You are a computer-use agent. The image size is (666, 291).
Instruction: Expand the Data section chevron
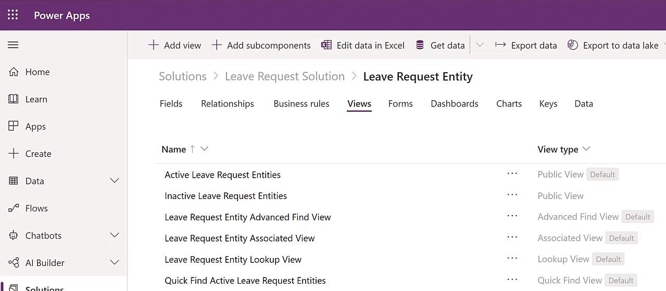pyautogui.click(x=115, y=181)
